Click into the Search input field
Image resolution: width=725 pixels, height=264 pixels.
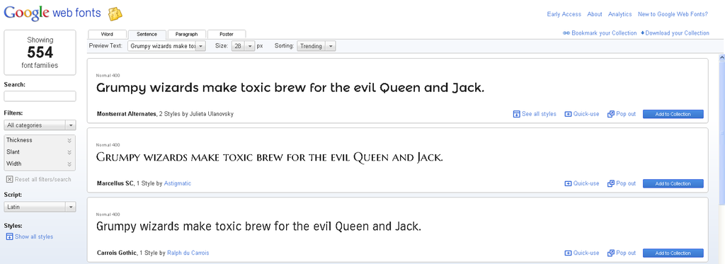click(x=40, y=96)
